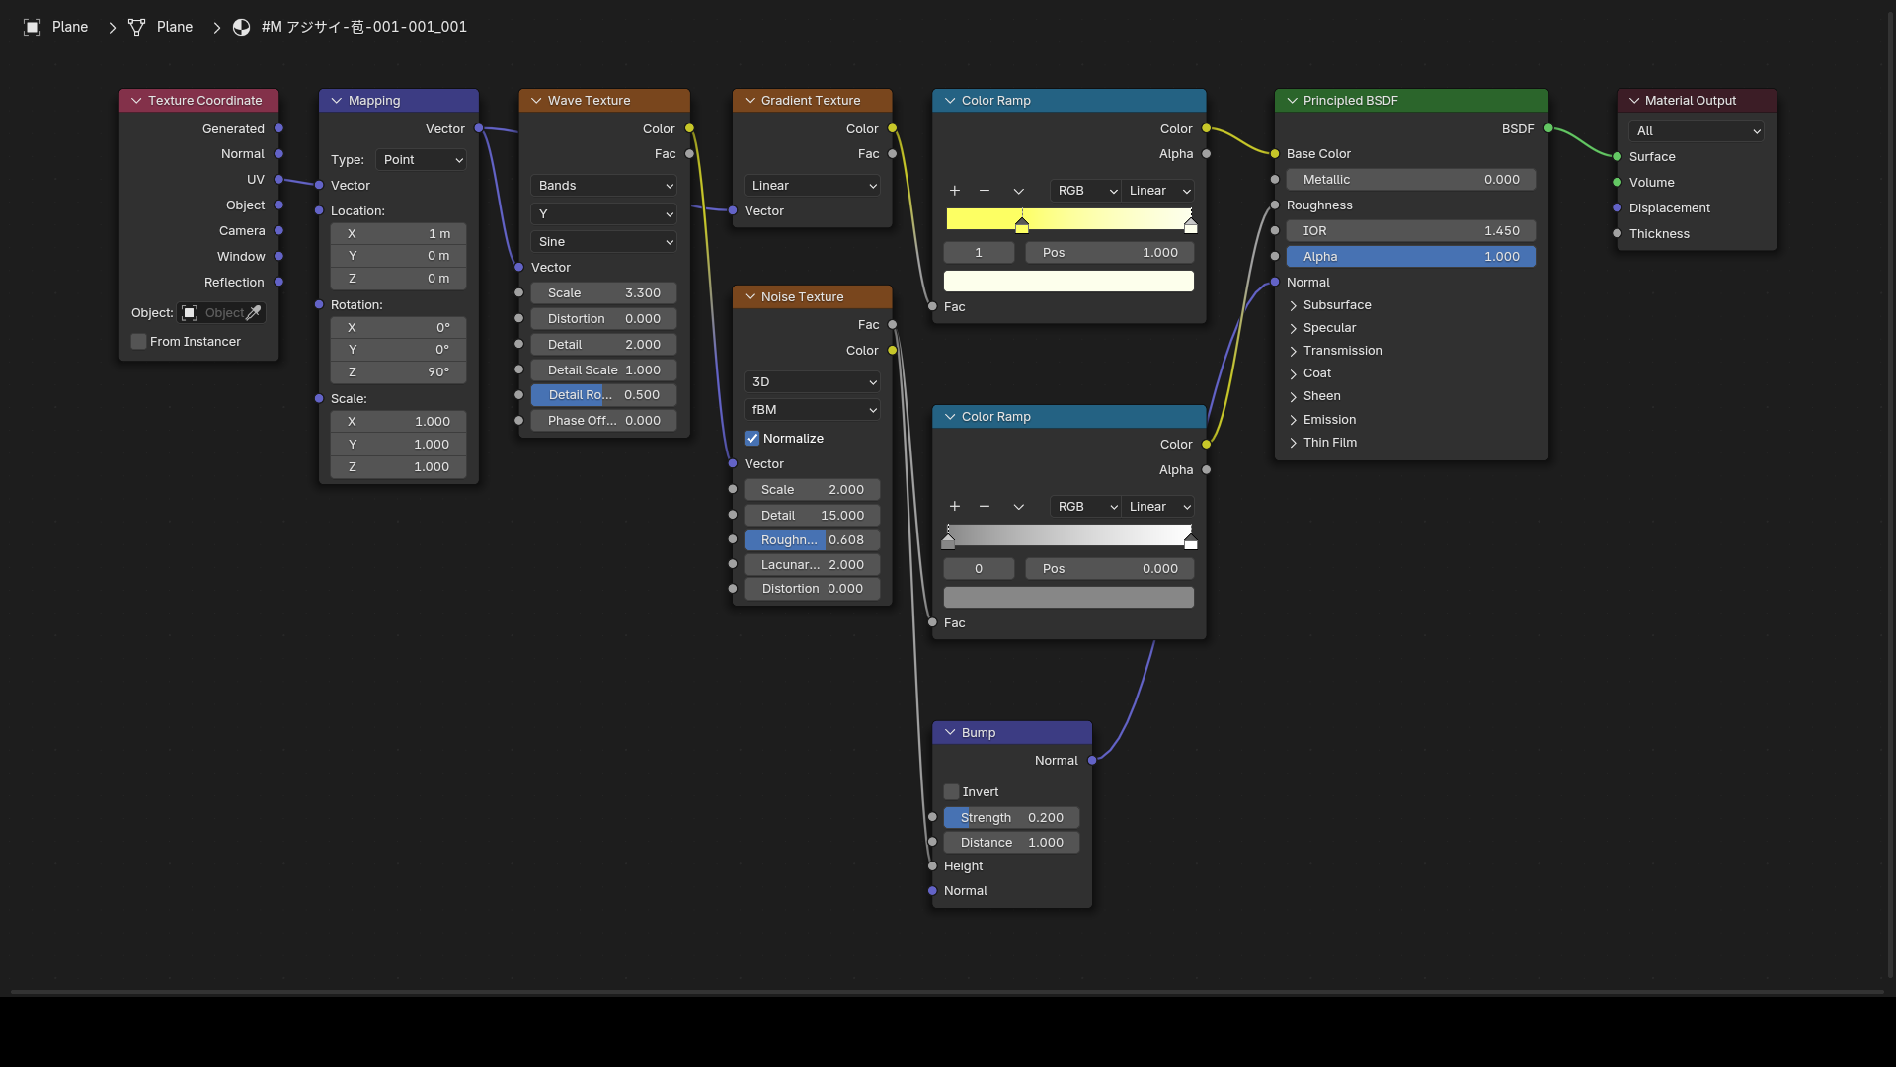The width and height of the screenshot is (1896, 1067).
Task: Click the Wave Texture Scale field
Action: click(x=603, y=293)
